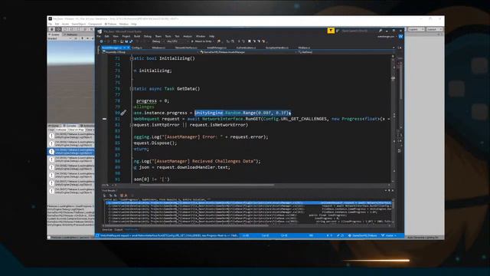Open the AssetManager class navigation dropdown

pos(247,52)
